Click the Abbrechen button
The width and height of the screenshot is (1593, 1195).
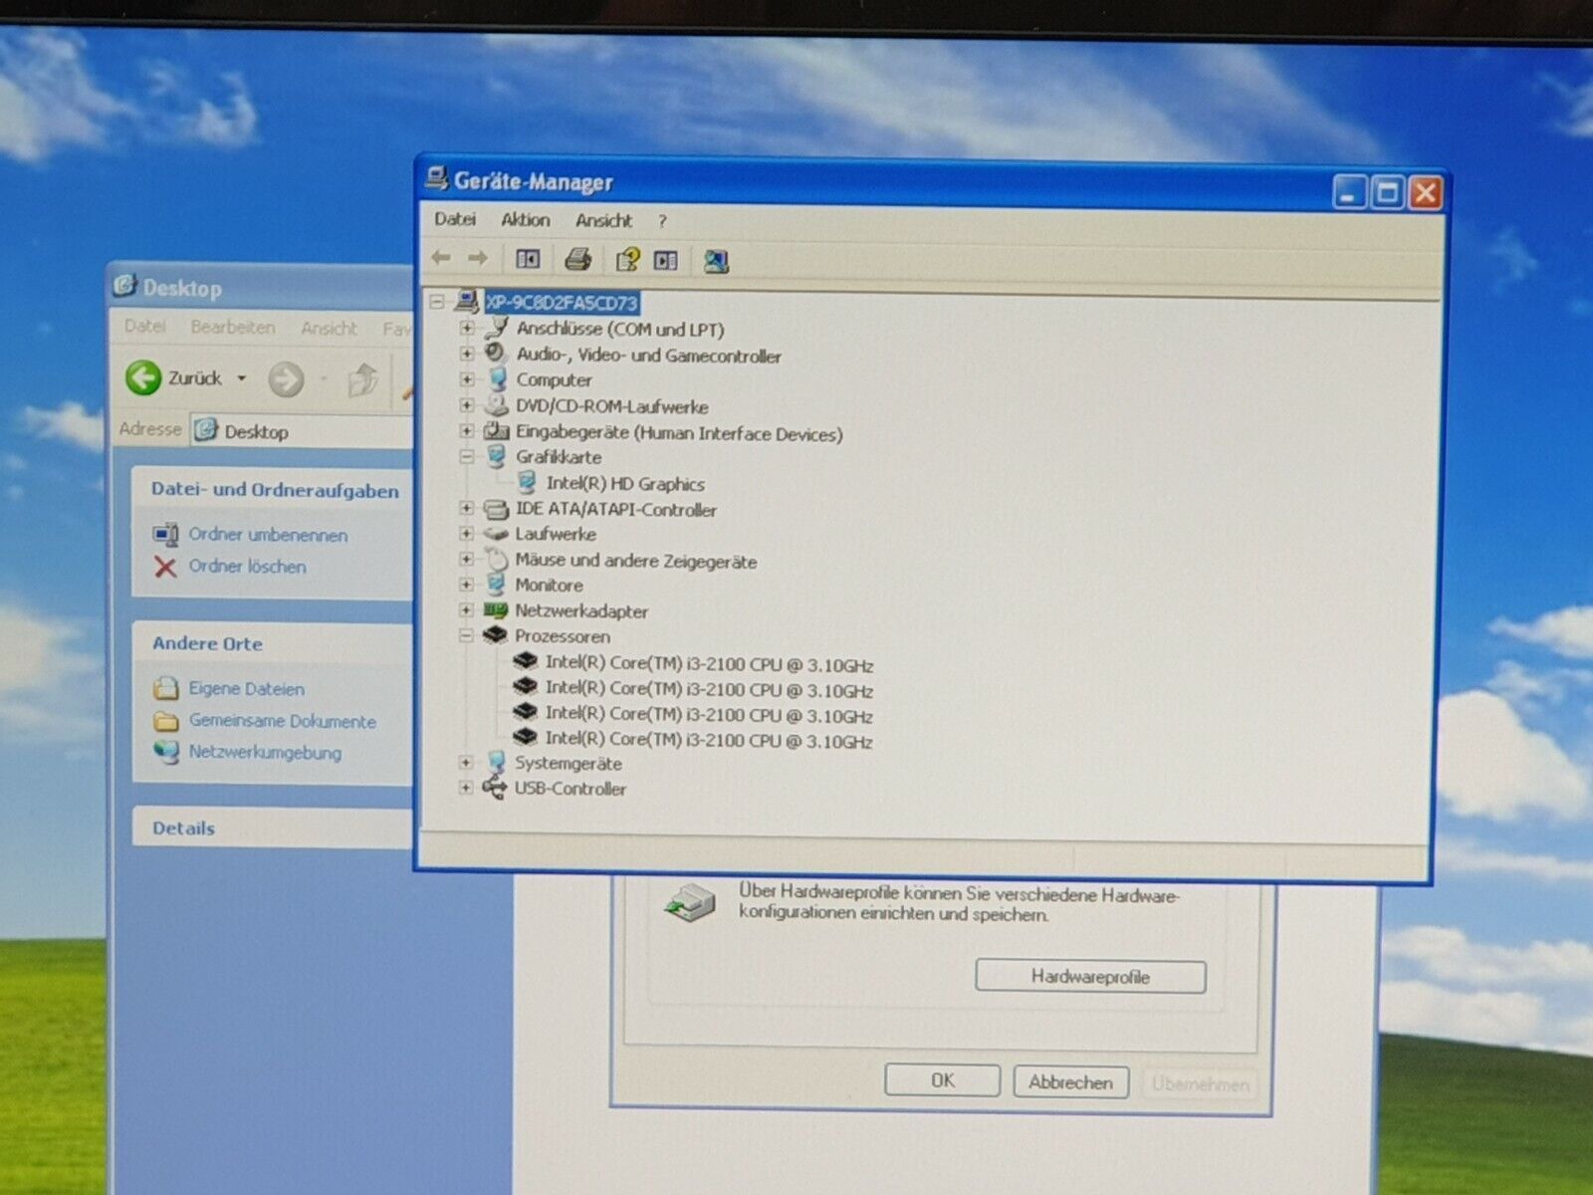pos(1070,1082)
